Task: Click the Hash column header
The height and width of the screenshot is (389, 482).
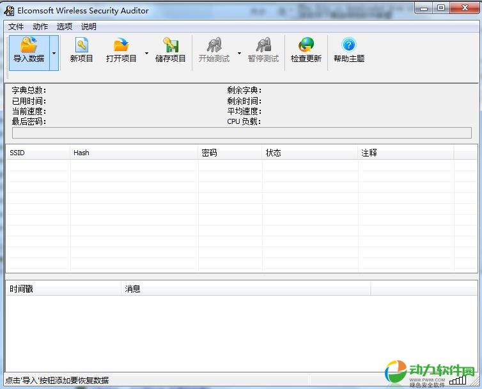Action: pos(134,153)
